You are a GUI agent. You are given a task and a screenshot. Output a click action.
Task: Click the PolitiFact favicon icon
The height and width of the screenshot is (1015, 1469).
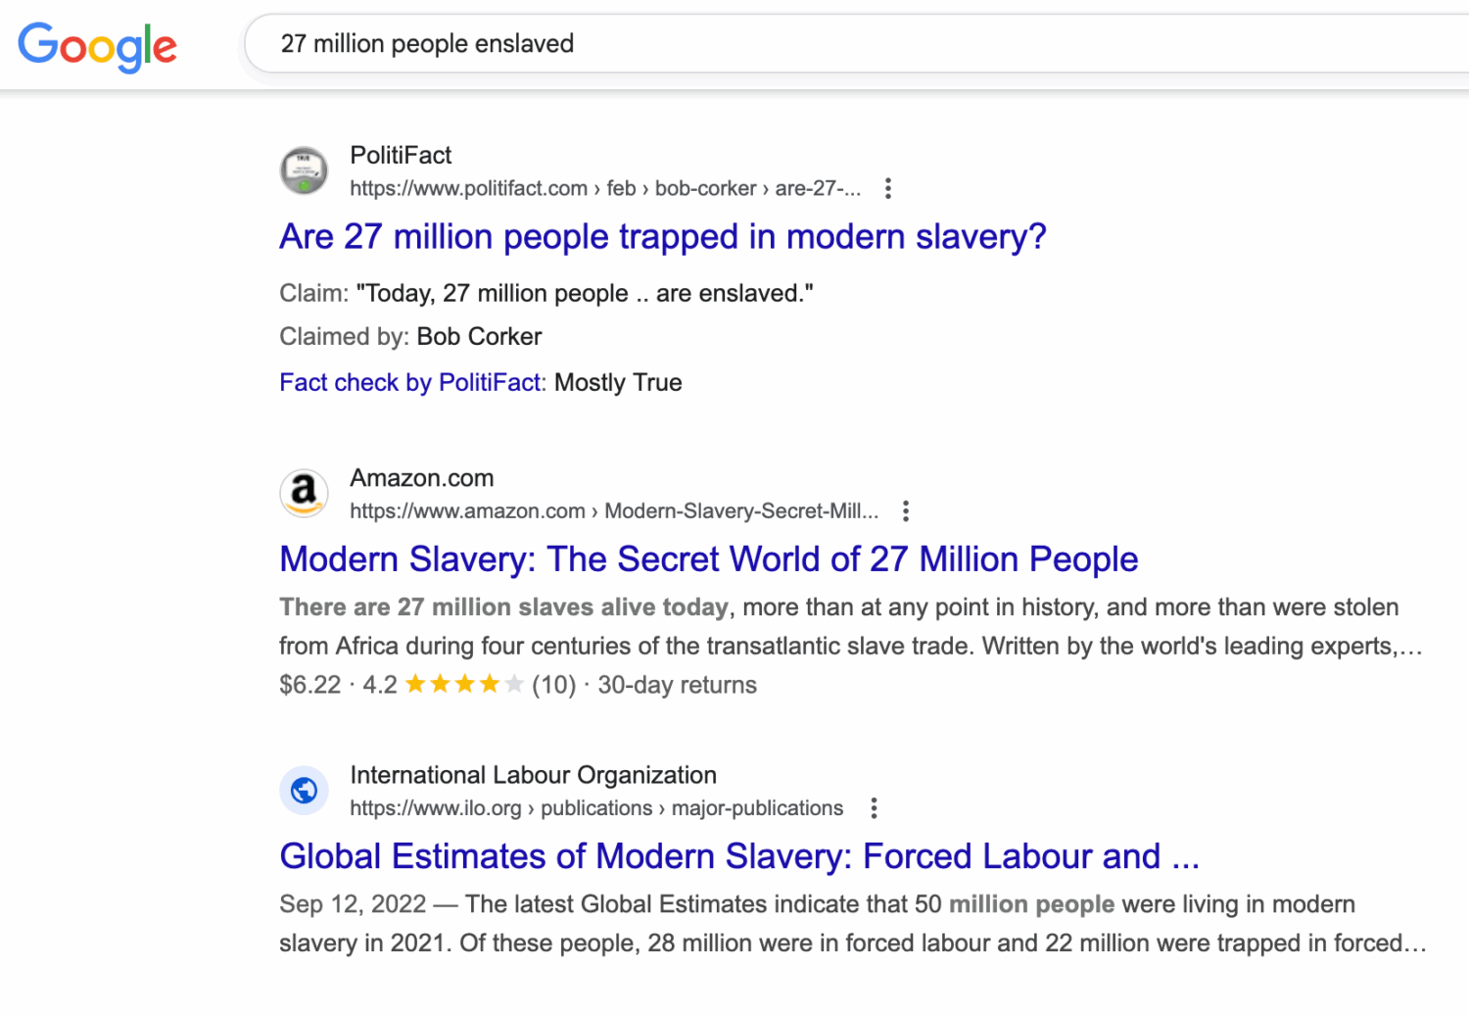304,171
